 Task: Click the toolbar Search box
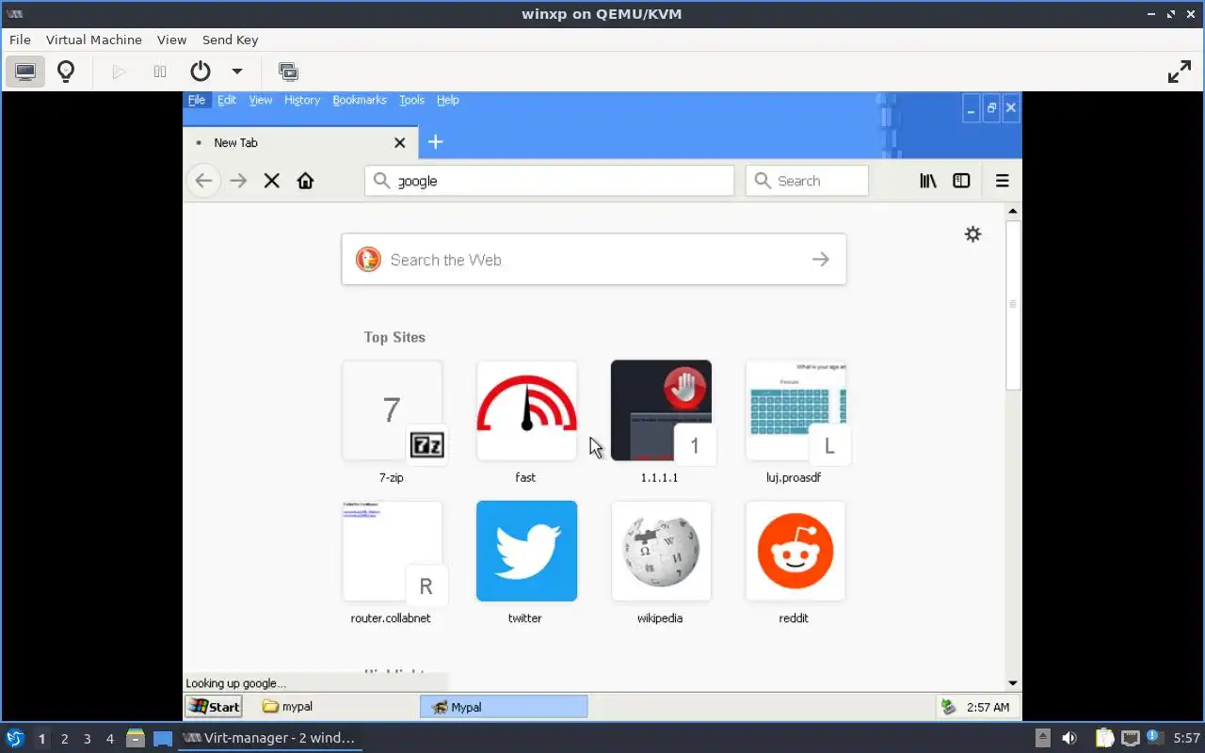(807, 181)
